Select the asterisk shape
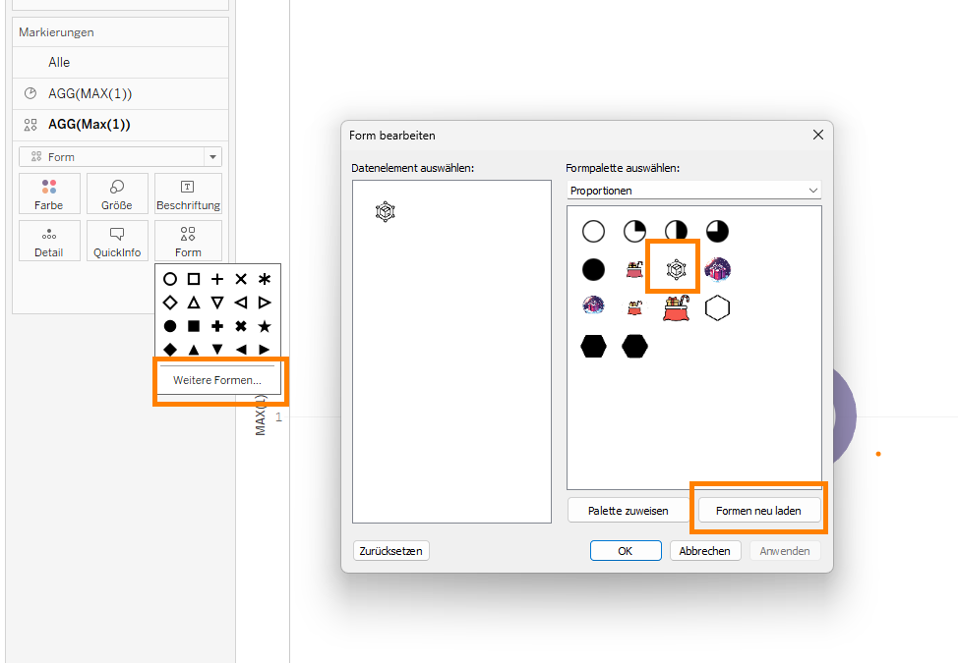Viewport: 958px width, 663px height. 265,279
